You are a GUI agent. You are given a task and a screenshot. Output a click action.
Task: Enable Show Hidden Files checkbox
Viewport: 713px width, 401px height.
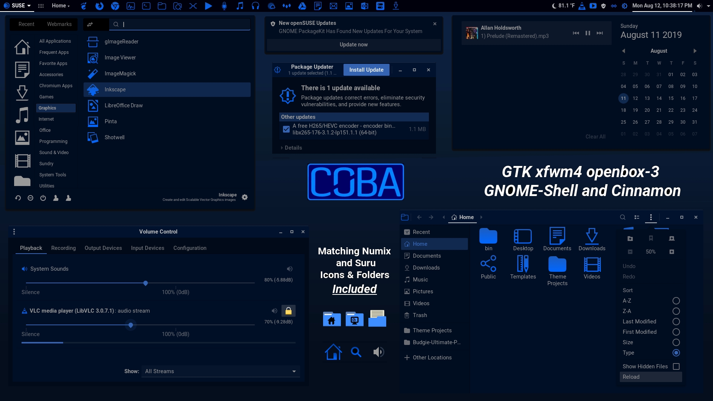676,366
